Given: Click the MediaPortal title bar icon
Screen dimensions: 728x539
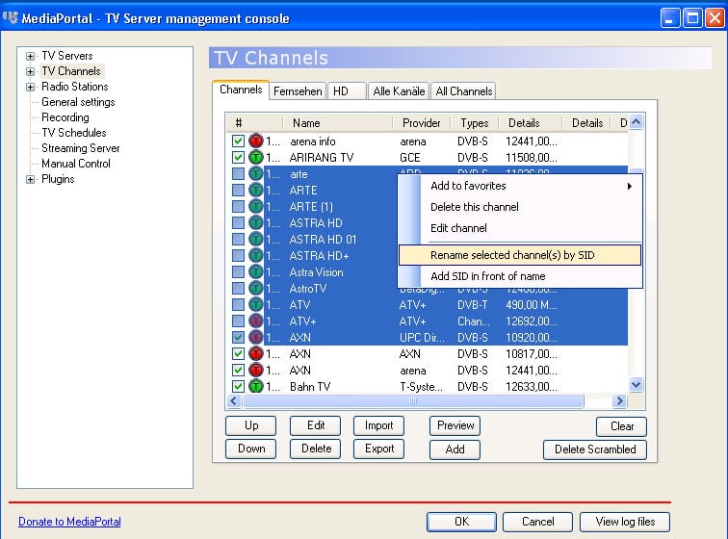Looking at the screenshot, I should (11, 17).
